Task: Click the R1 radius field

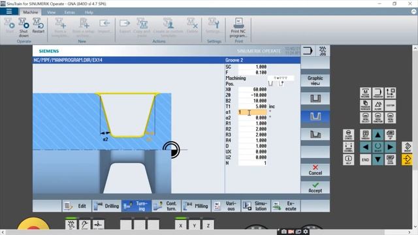Action: pos(253,123)
